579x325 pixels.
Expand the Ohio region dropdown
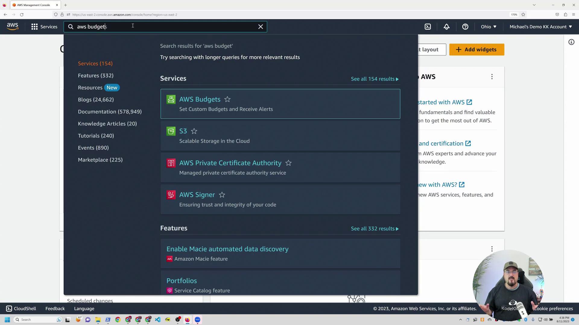tap(489, 27)
